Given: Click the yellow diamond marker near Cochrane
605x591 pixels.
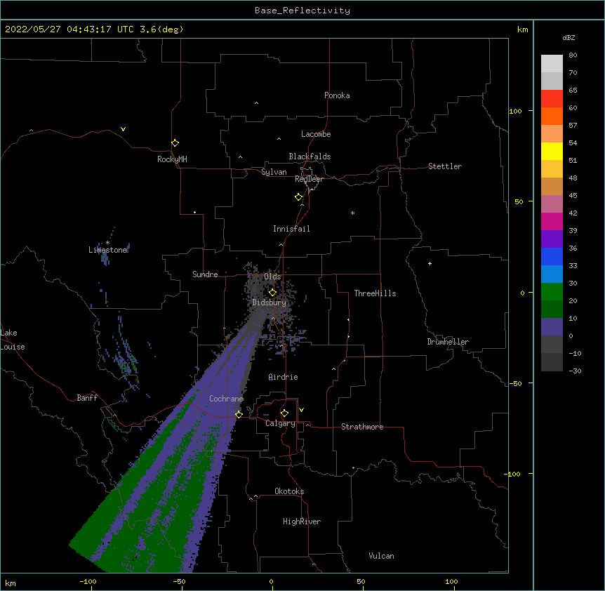Looking at the screenshot, I should click(239, 414).
